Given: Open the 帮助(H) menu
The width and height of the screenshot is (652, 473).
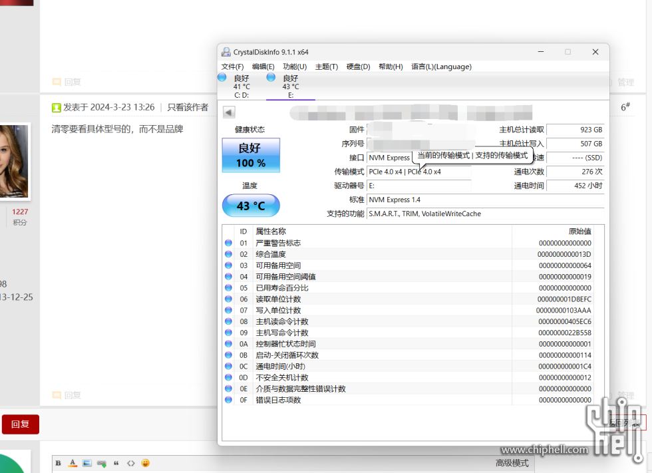Looking at the screenshot, I should coord(391,67).
